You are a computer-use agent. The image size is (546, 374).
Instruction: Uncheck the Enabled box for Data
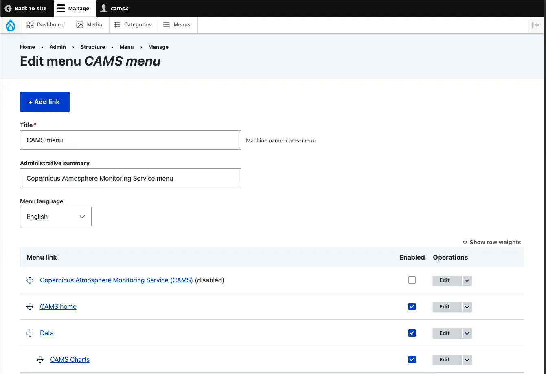tap(412, 333)
